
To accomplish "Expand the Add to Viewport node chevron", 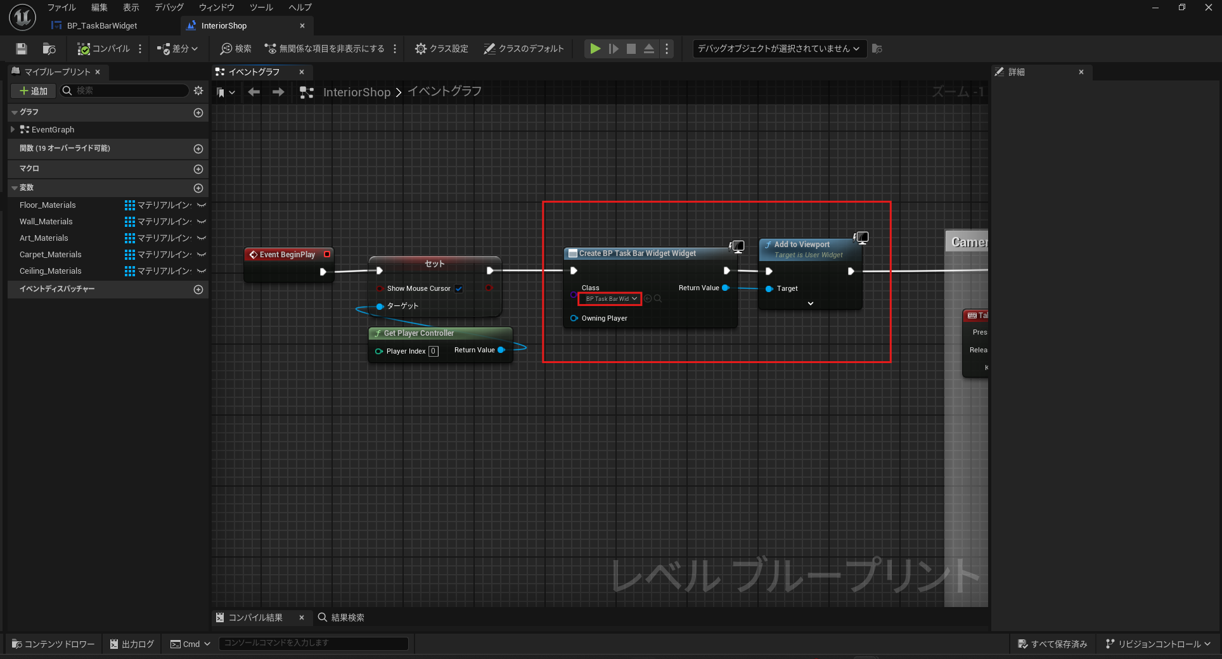I will (810, 304).
